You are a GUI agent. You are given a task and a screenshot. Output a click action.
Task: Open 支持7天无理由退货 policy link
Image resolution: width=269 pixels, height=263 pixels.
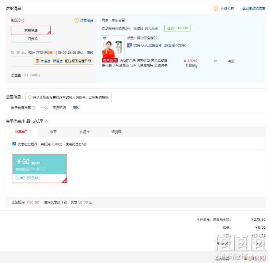point(160,45)
